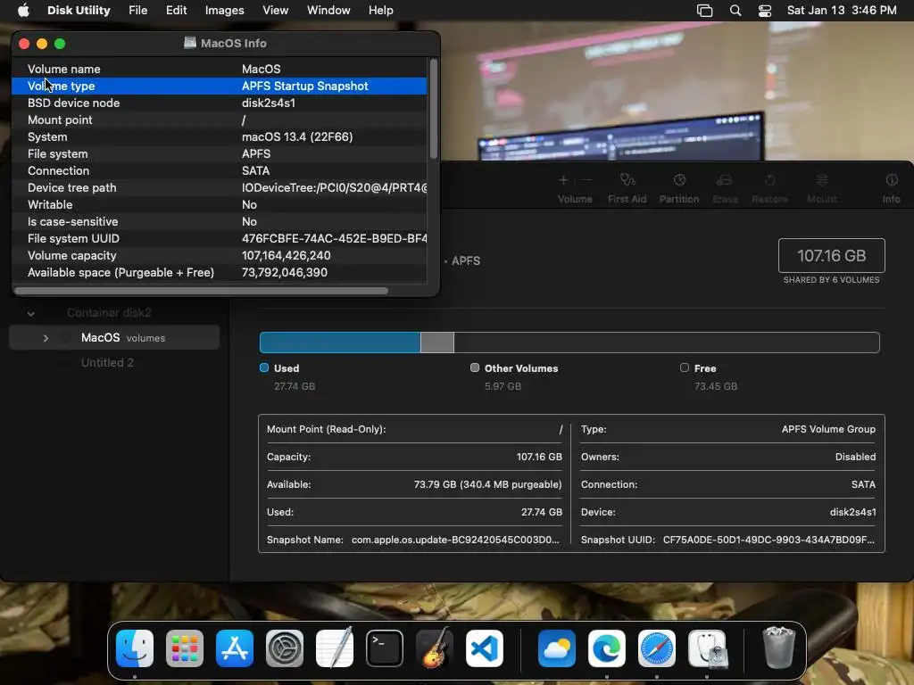Open the Images menu
Screen dimensions: 914x685
coord(224,11)
